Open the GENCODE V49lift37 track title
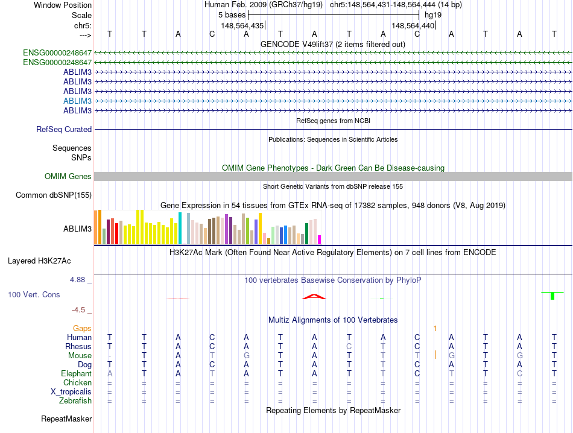The height and width of the screenshot is (433, 573). (333, 44)
